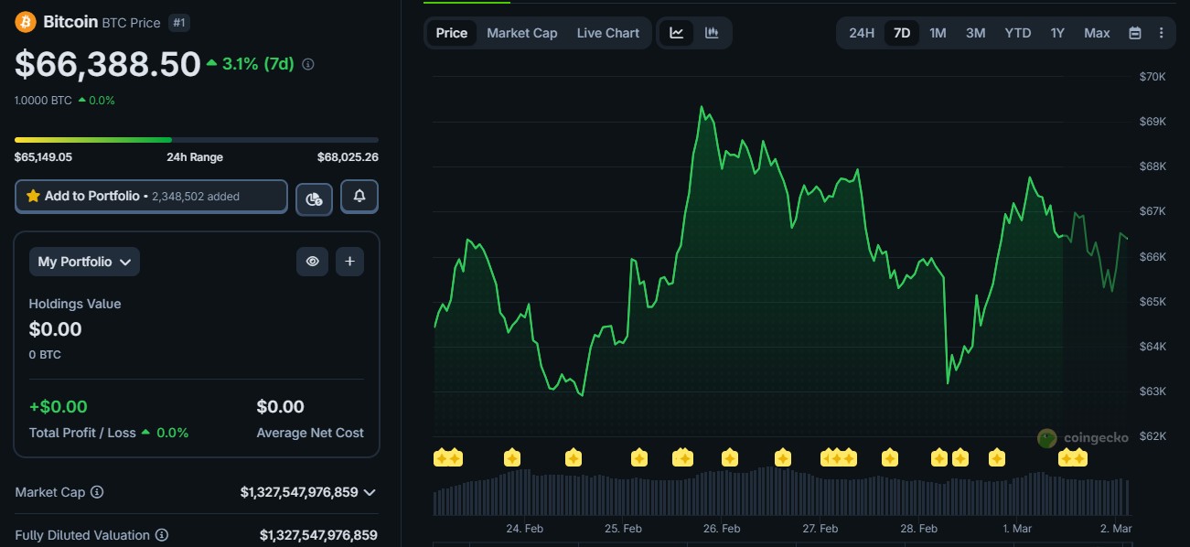Open the Live Chart tab
The width and height of the screenshot is (1190, 547).
(608, 33)
